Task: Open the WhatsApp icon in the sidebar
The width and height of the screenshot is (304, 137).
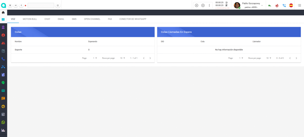Action: click(3, 122)
